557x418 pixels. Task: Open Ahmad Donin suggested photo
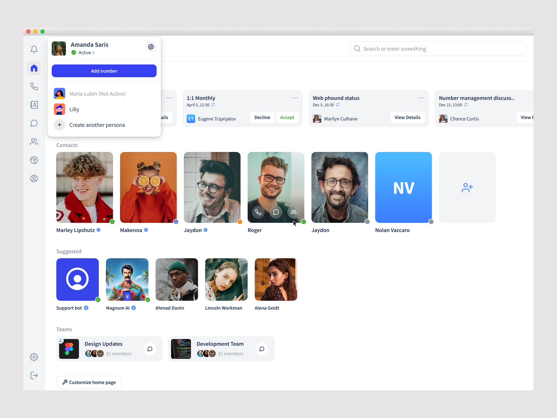[177, 279]
